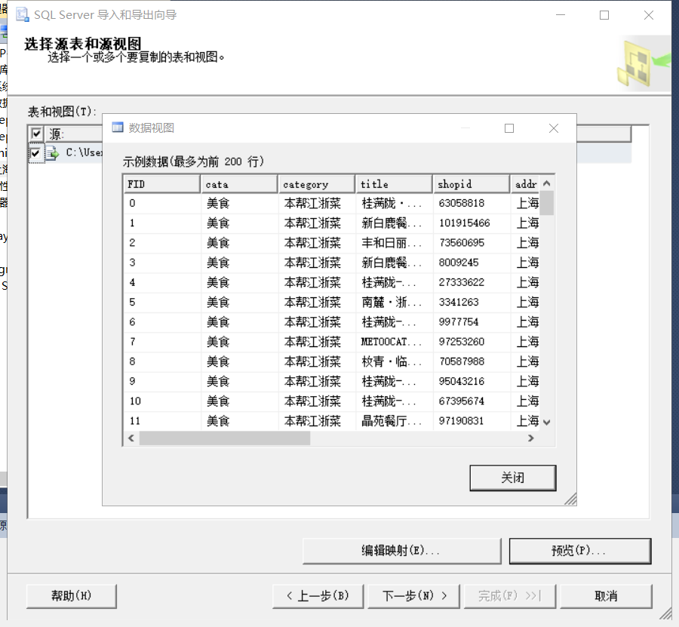
Task: Click the horizontal scrollbar left arrow
Action: [x=131, y=438]
